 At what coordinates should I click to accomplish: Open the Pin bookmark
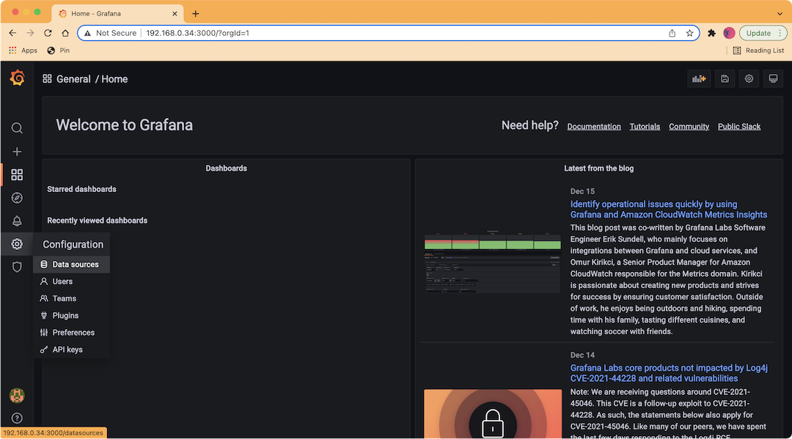[x=58, y=51]
